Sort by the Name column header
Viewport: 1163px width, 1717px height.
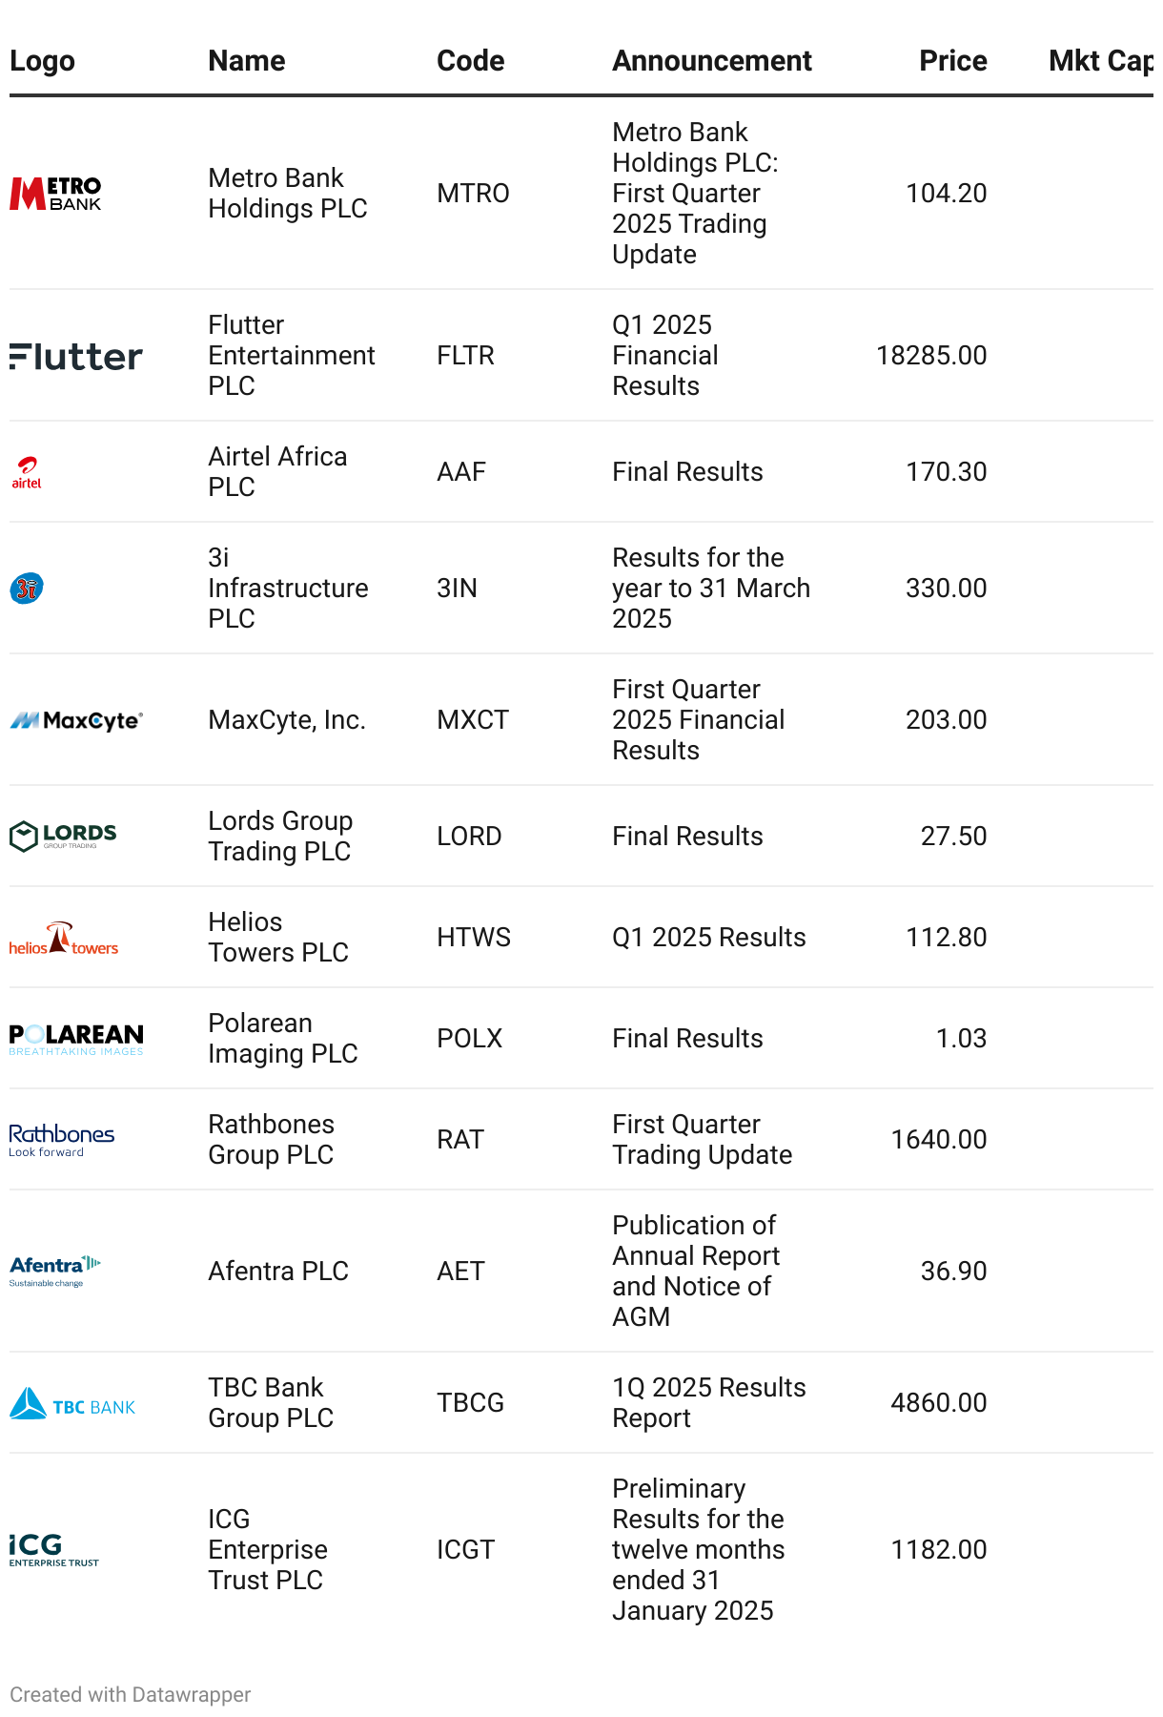[x=247, y=61]
